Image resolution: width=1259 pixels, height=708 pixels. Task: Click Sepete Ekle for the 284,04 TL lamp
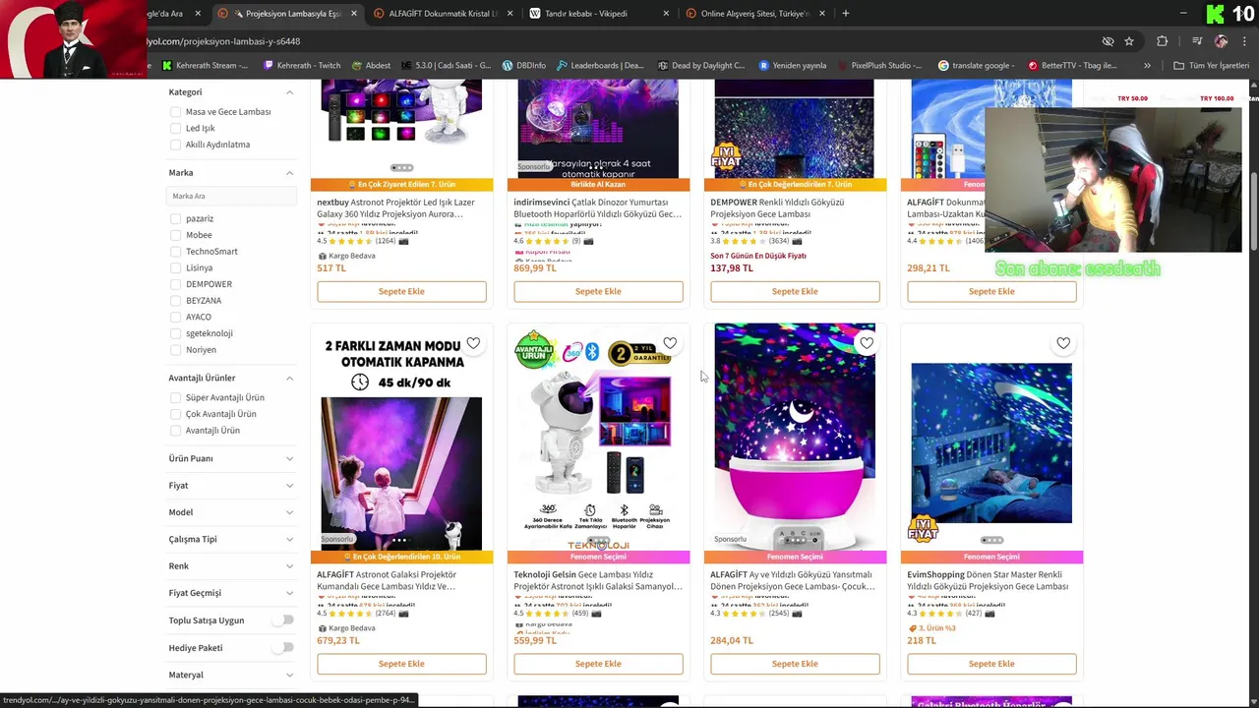click(x=795, y=664)
